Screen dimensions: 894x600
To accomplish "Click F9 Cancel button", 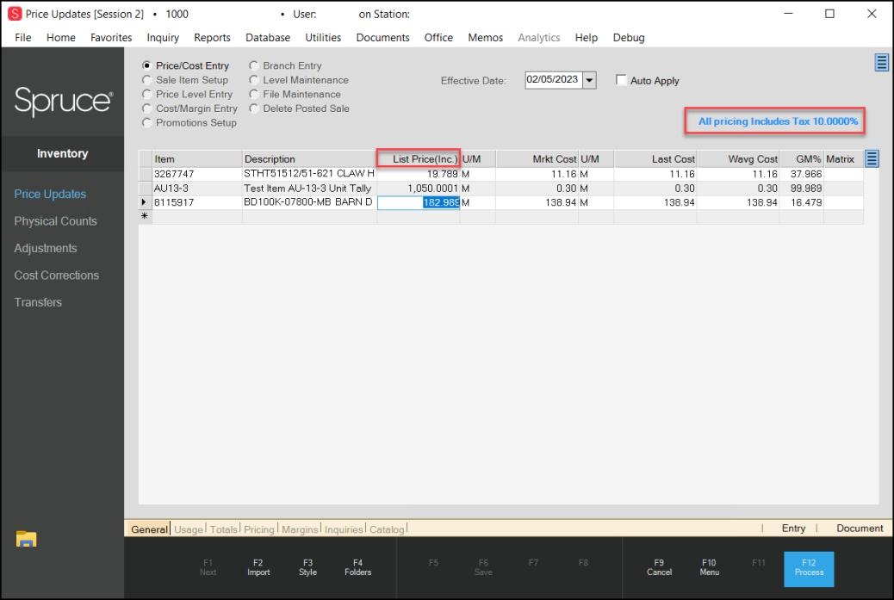I will coord(659,567).
